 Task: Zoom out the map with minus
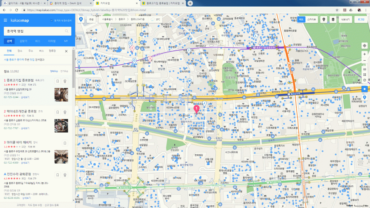364,60
